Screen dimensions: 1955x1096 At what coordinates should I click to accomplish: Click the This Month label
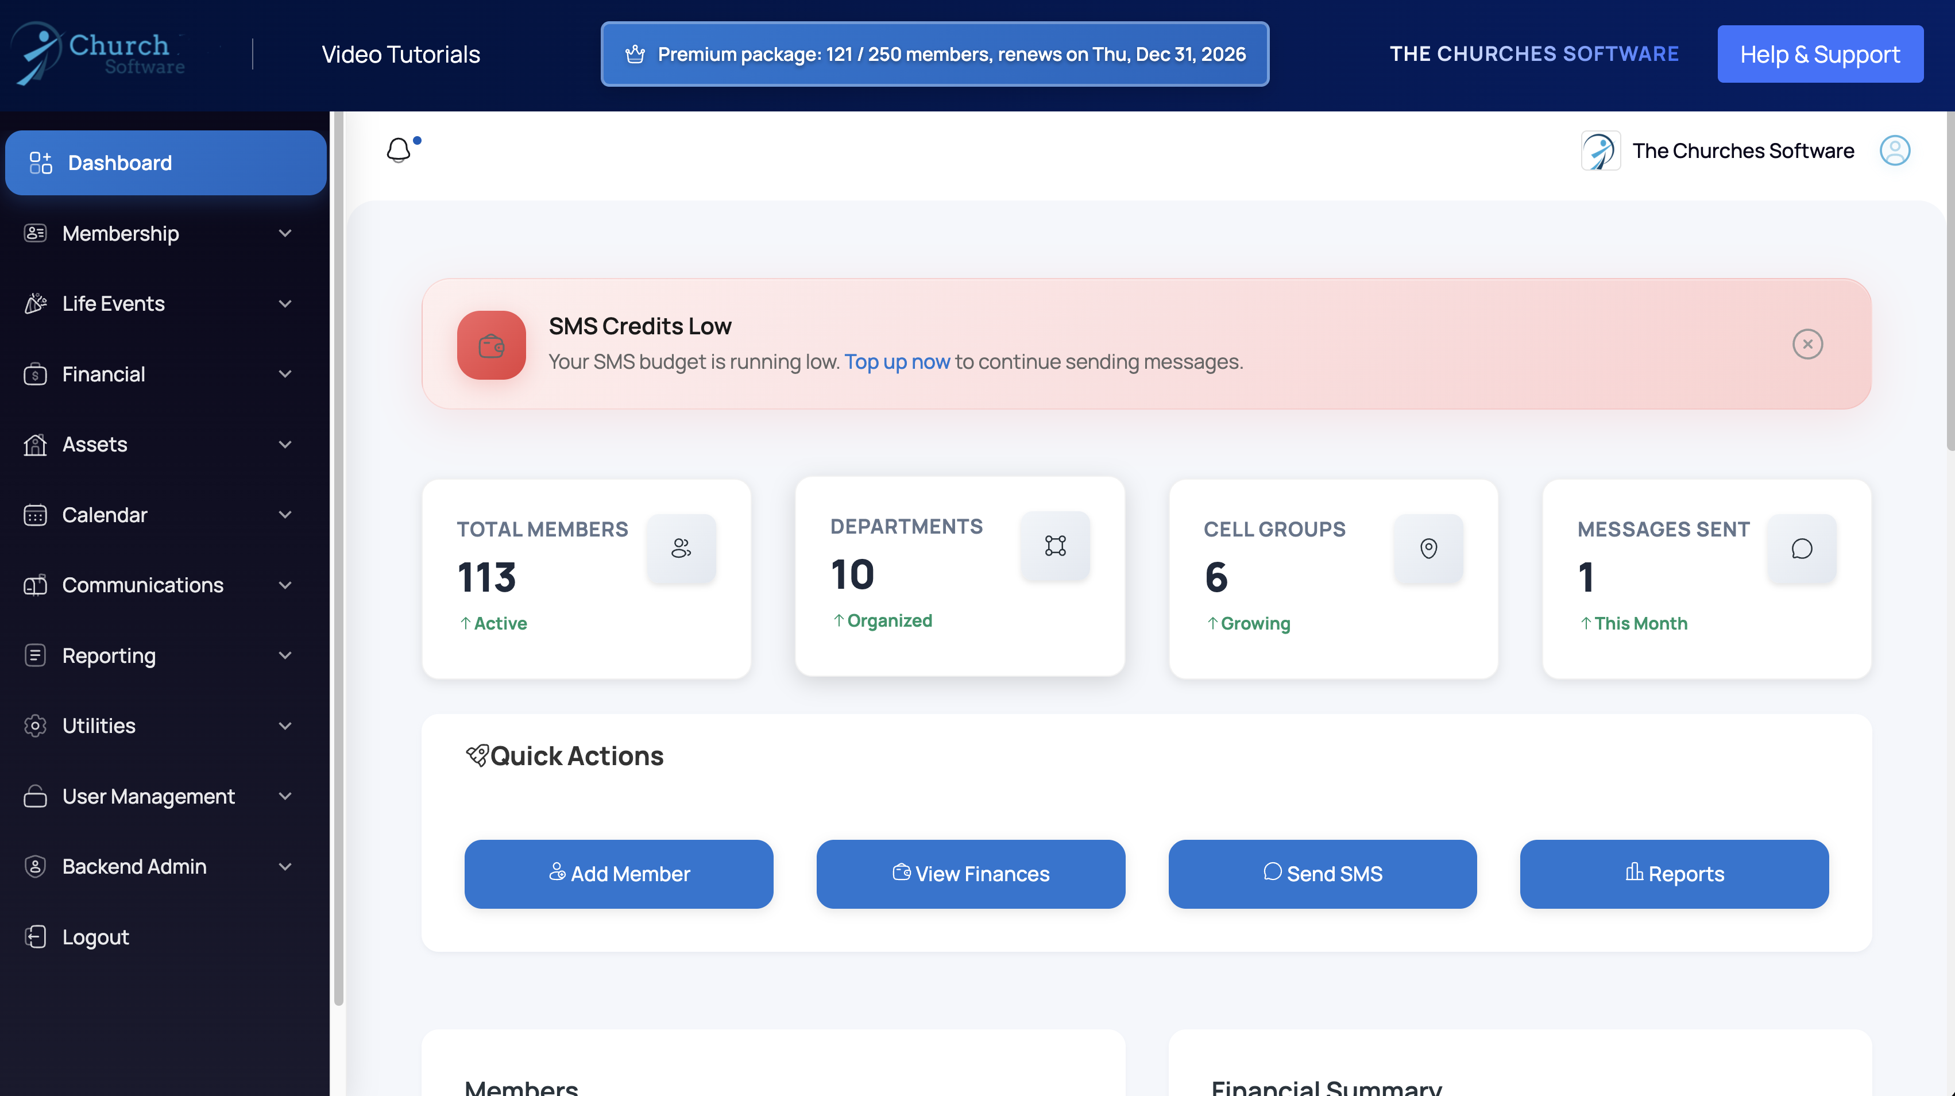[x=1640, y=623]
